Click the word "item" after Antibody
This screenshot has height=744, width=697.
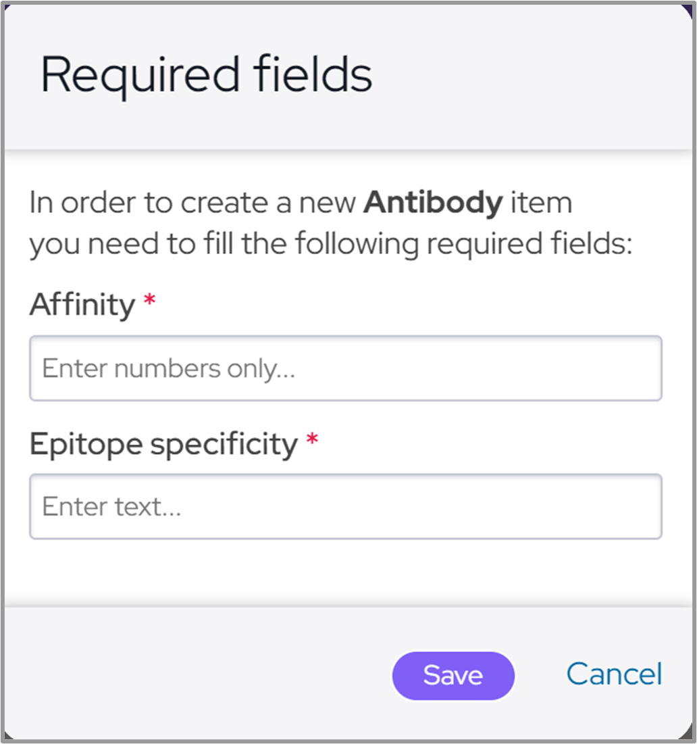[x=541, y=202]
